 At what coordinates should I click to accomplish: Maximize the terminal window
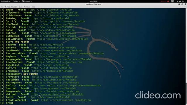[x=182, y=4]
